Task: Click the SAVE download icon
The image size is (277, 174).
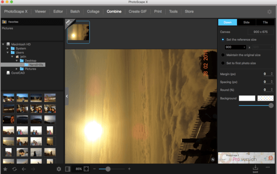Action: tap(255, 169)
